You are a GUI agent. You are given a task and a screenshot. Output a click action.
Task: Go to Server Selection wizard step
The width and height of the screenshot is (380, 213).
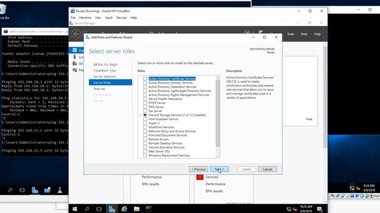tap(104, 76)
